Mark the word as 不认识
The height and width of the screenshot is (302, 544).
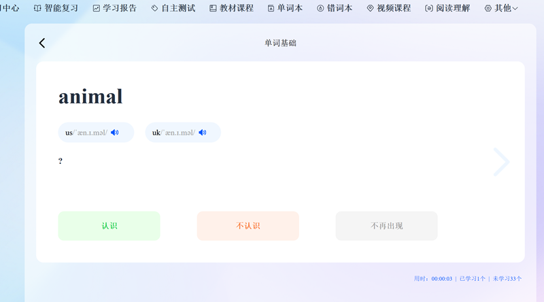[x=248, y=226]
